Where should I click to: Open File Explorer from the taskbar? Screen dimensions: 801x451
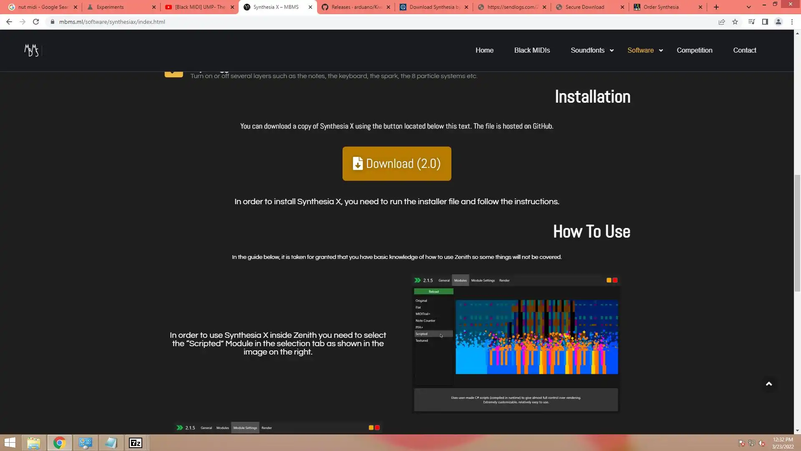click(x=33, y=443)
